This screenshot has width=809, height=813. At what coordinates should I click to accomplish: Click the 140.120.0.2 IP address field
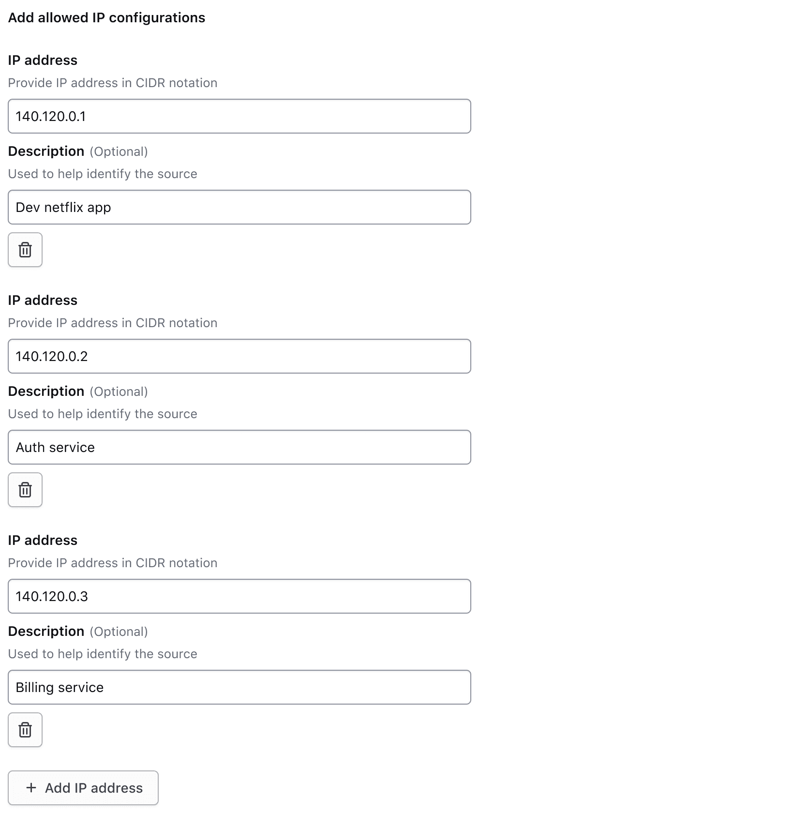239,356
